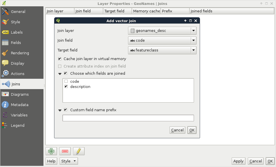Image resolution: width=276 pixels, height=167 pixels.
Task: Switch to the Diagrams tab label
Action: point(20,94)
